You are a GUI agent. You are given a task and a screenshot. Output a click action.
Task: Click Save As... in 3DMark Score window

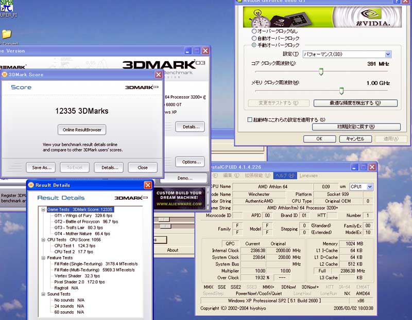pyautogui.click(x=41, y=168)
